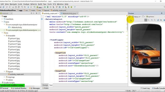Open the orientation dropdown in Preview
165x92 pixels.
click(144, 17)
